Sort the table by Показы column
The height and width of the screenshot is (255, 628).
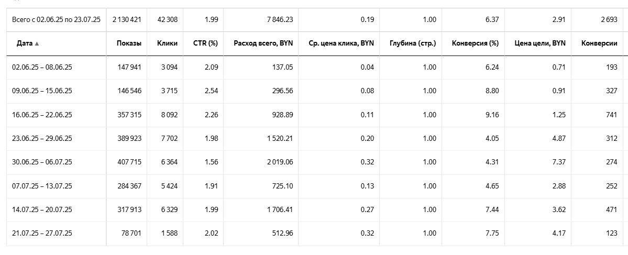[129, 43]
